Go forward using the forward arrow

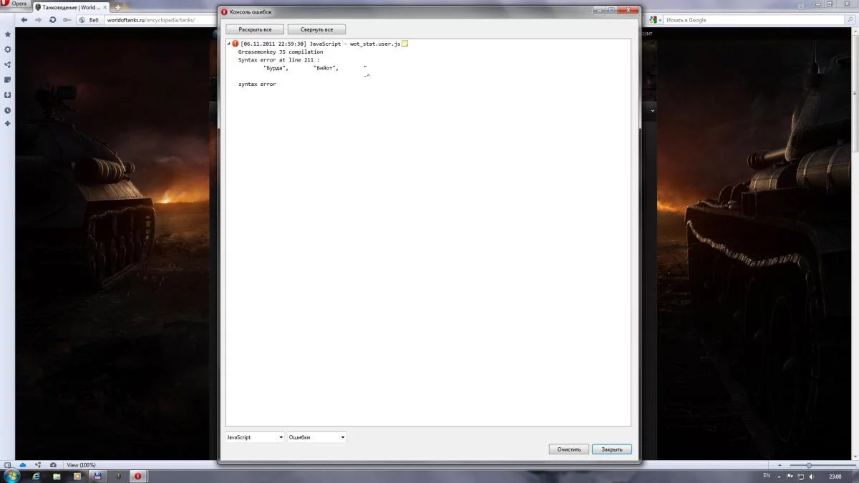point(38,20)
